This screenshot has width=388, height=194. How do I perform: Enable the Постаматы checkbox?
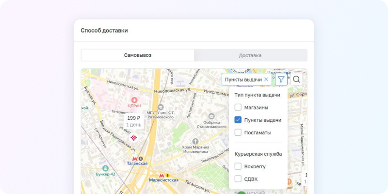pyautogui.click(x=238, y=132)
